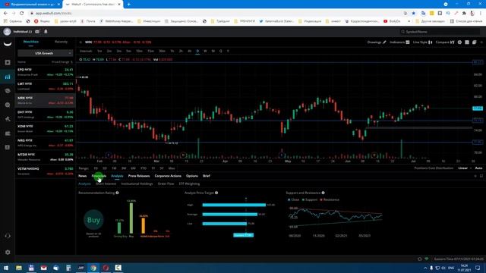Click the multi-window chart icon
Image resolution: width=486 pixels, height=273 pixels.
(474, 42)
